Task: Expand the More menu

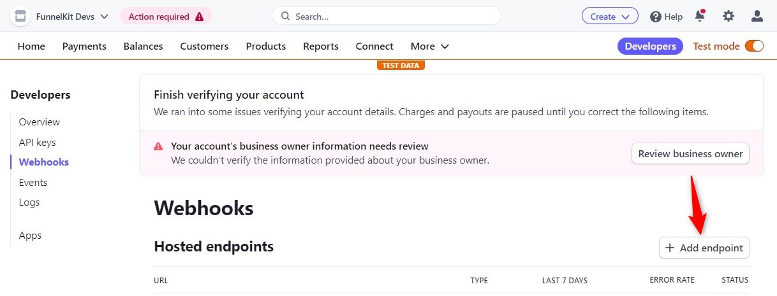Action: [429, 46]
